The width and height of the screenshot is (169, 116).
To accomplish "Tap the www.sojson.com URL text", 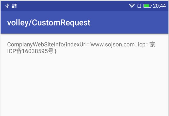I will [113, 45].
